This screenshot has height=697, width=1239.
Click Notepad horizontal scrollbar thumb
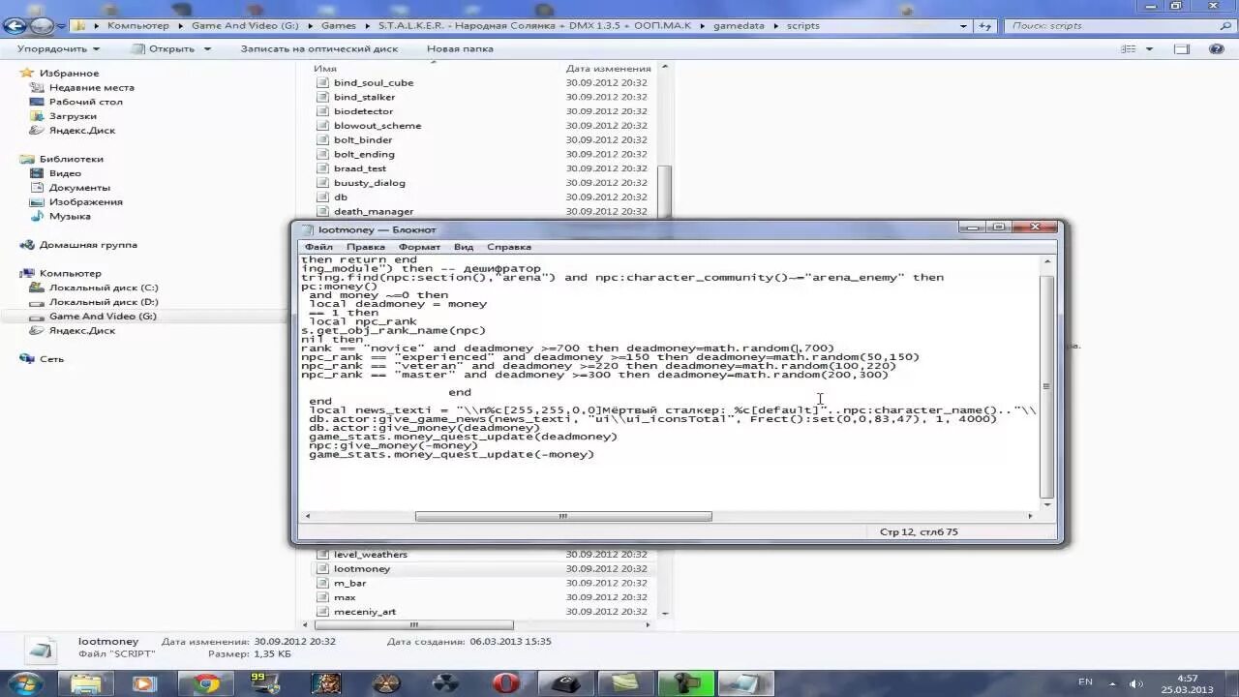click(563, 516)
